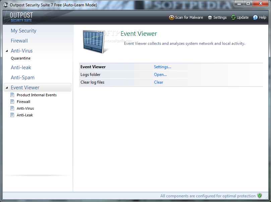Click the Event Viewer Settings... link
Image resolution: width=271 pixels, height=202 pixels.
click(162, 67)
